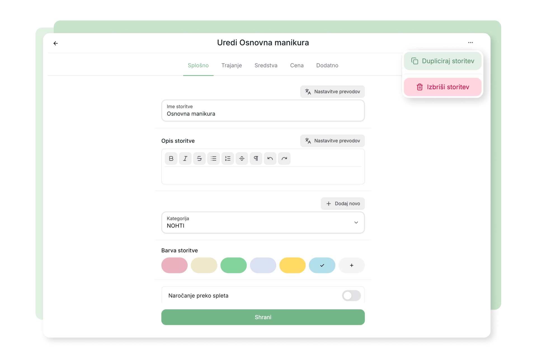The width and height of the screenshot is (537, 358).
Task: Open the Cena tab
Action: tap(296, 65)
